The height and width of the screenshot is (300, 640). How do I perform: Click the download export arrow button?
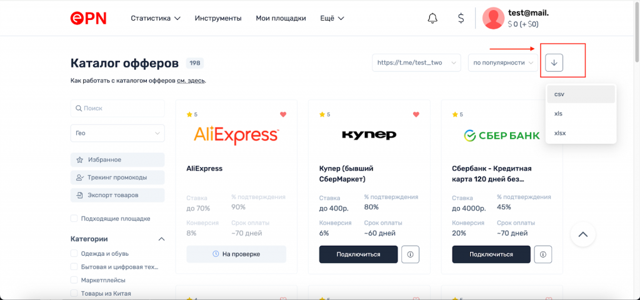(x=554, y=63)
